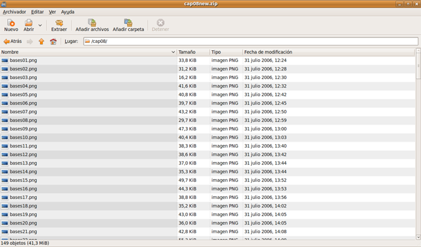Click the Lugar path input field

click(251, 41)
